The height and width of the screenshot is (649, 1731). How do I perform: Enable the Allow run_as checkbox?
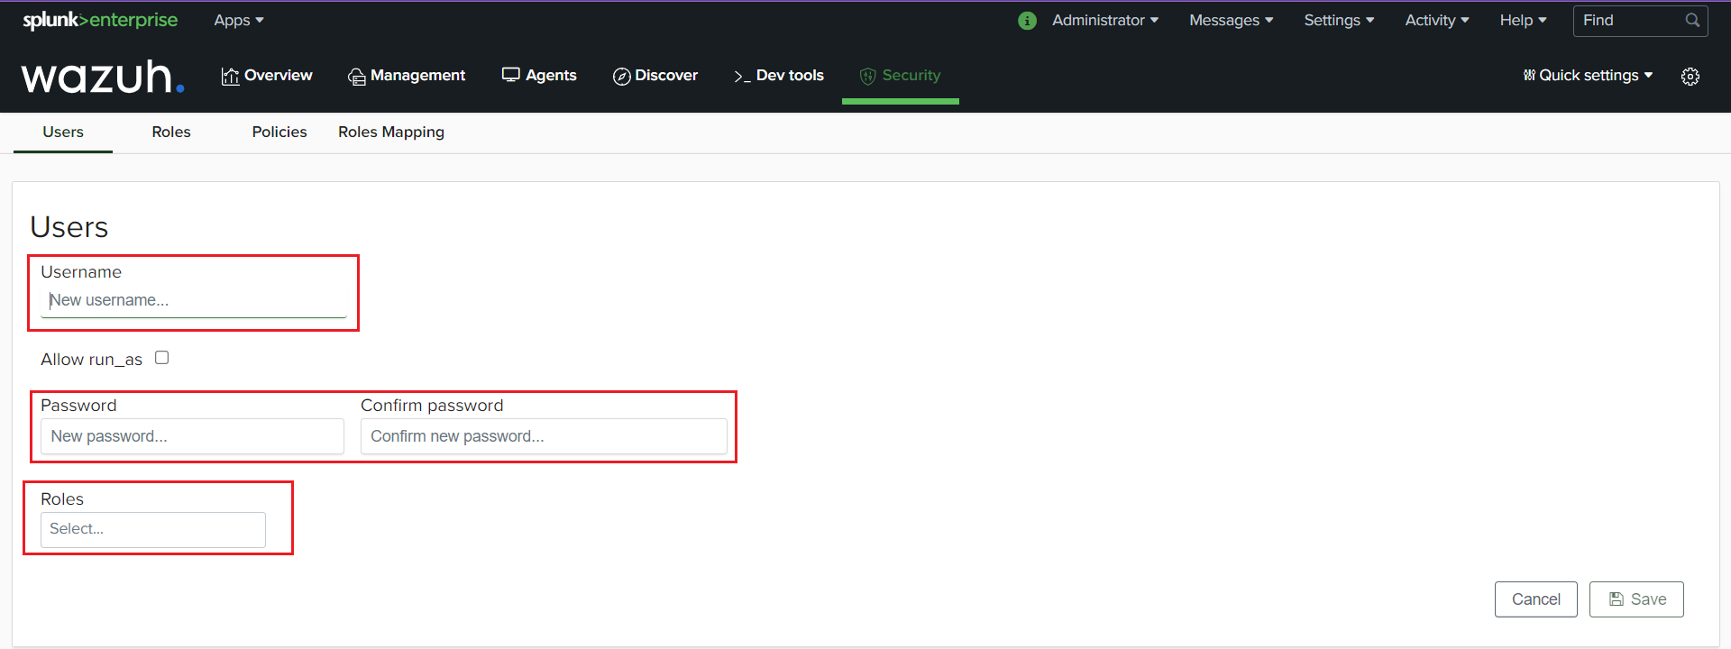click(161, 358)
